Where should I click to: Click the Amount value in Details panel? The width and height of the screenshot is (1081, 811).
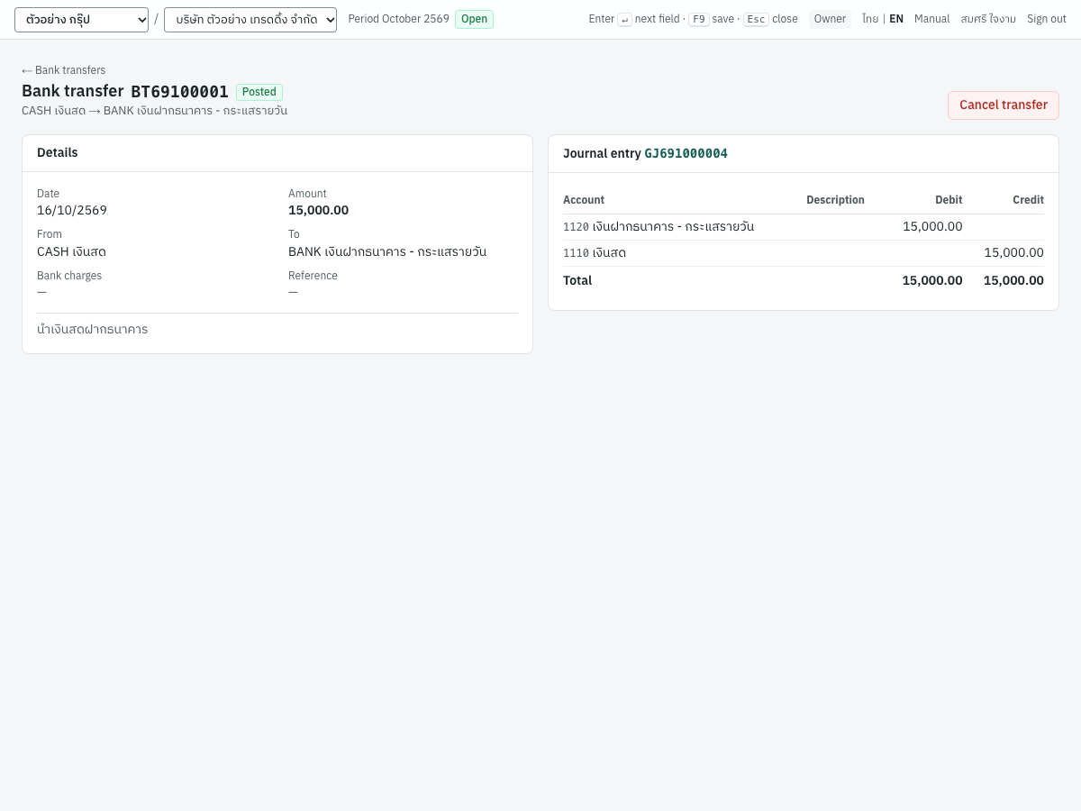tap(318, 210)
